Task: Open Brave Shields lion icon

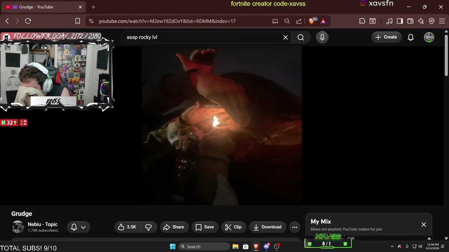Action: (311, 21)
